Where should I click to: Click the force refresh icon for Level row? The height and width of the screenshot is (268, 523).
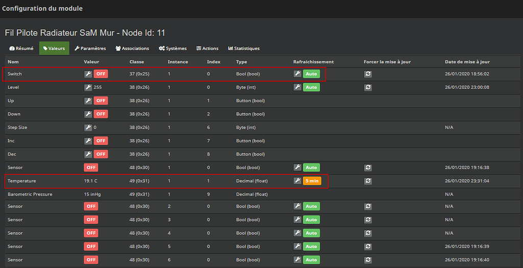click(x=368, y=87)
